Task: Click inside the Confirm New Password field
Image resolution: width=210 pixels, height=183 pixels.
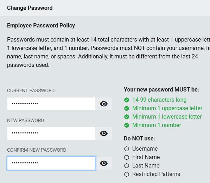Action: pos(51,163)
